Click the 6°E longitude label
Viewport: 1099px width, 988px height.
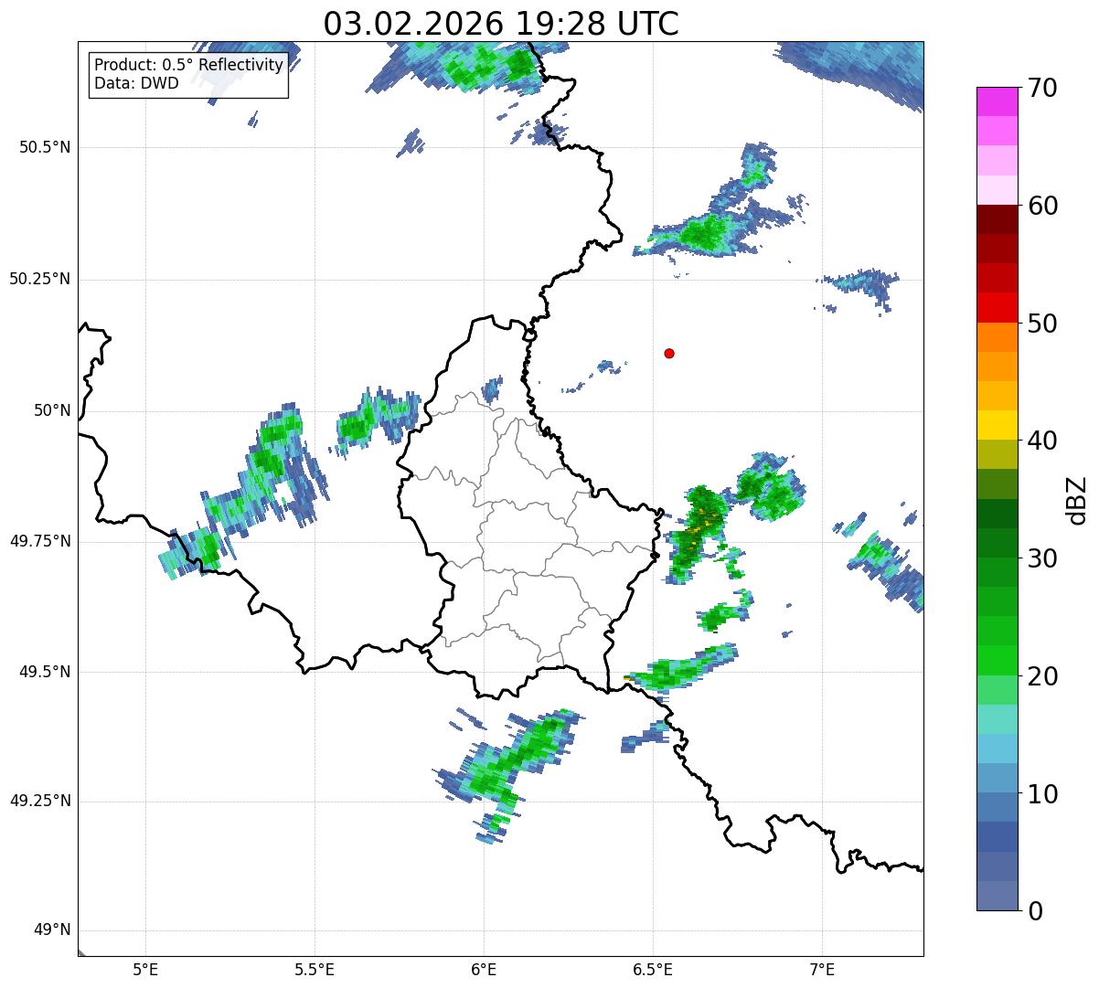click(484, 969)
